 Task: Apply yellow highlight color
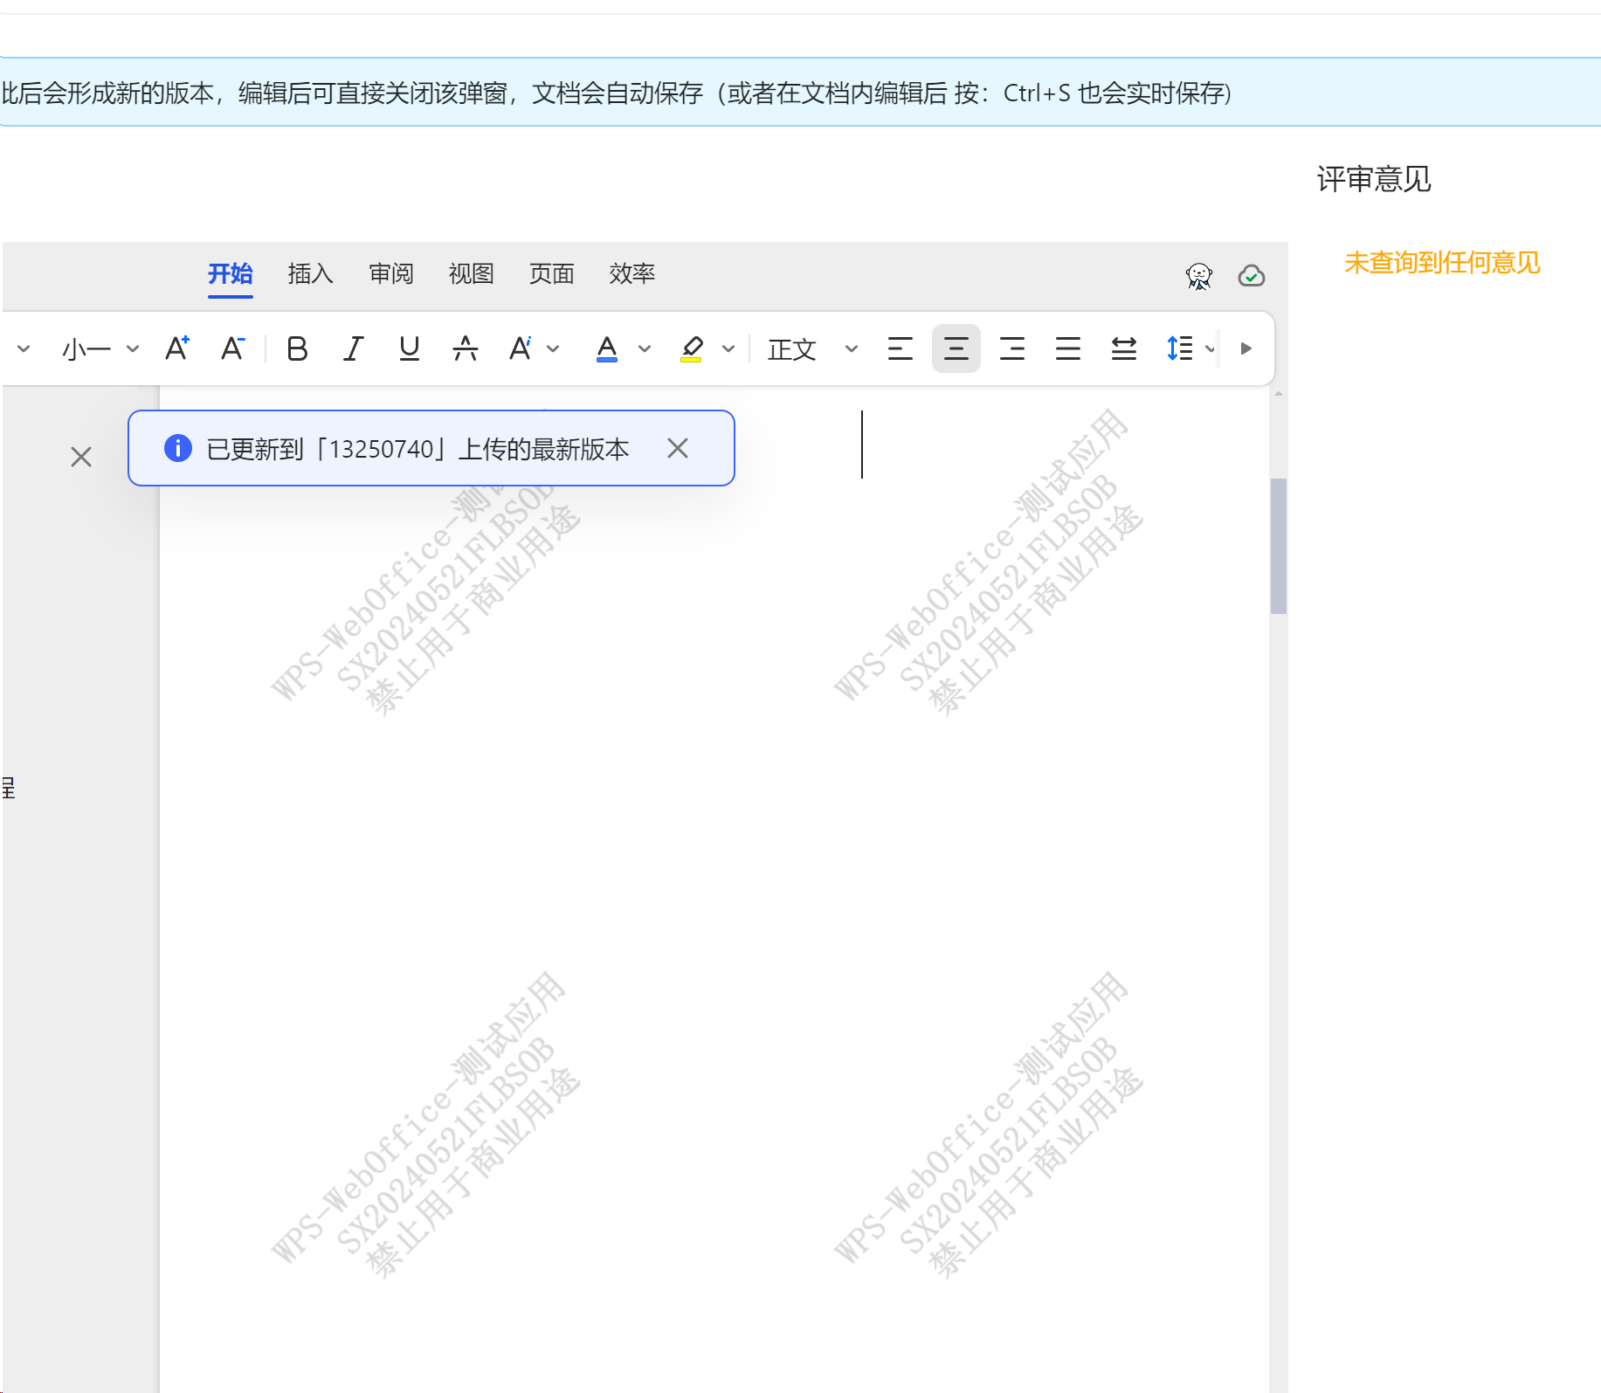691,348
